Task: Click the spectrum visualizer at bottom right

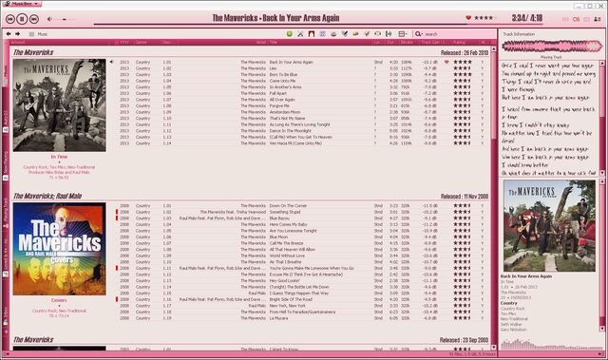Action: [x=551, y=344]
